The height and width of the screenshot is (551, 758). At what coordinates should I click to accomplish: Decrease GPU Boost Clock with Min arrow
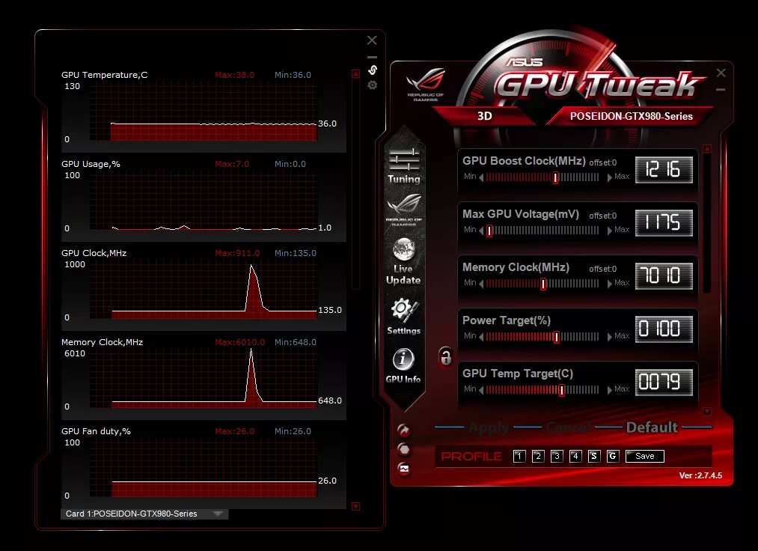coord(481,177)
